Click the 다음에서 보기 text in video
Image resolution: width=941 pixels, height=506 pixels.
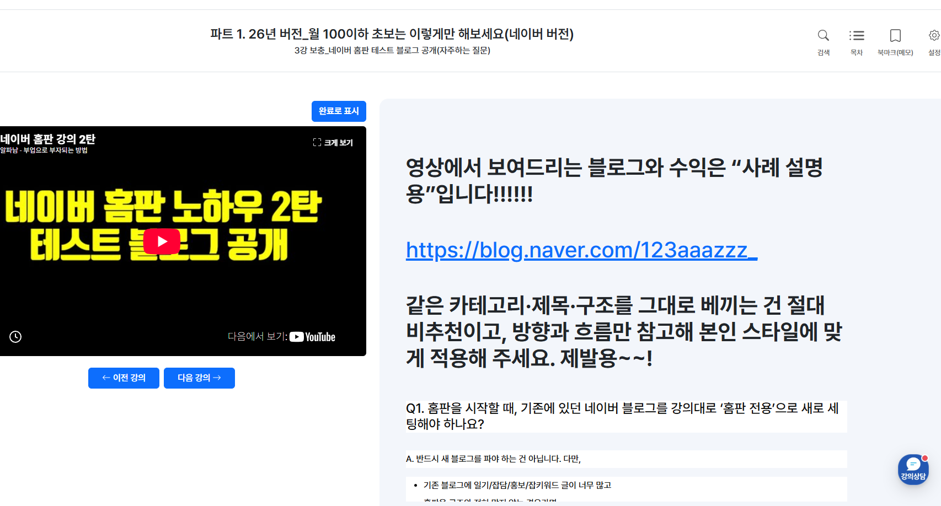tap(258, 337)
